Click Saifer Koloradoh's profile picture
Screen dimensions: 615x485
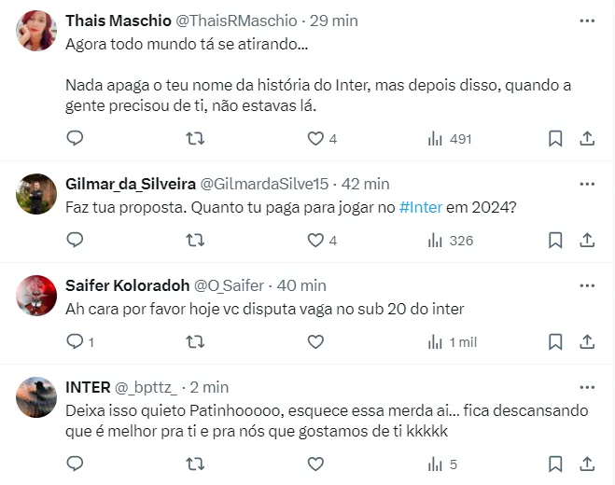[x=37, y=295]
